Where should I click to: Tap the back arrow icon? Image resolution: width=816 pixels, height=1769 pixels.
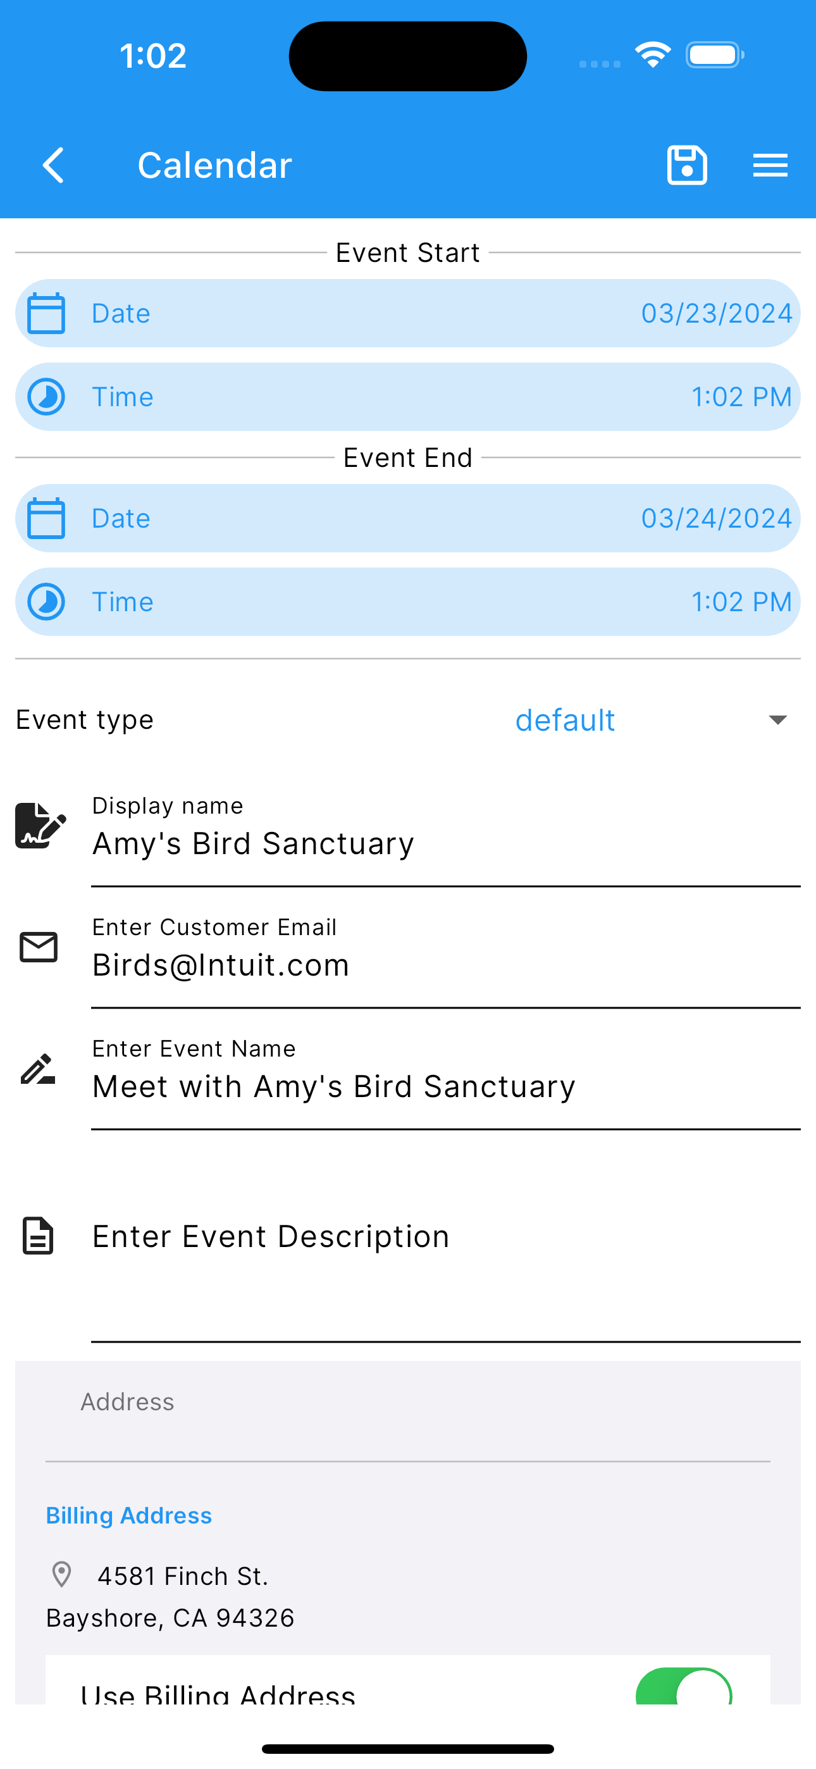54,166
